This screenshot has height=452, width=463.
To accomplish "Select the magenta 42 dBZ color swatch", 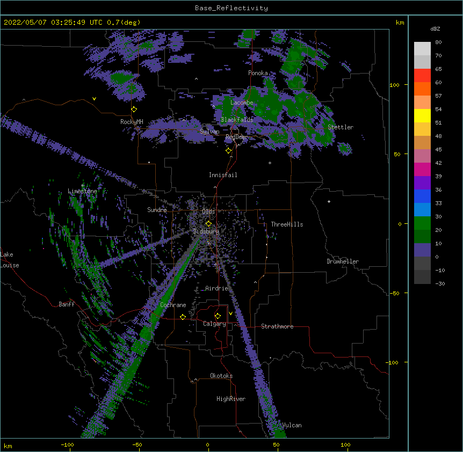I will [422, 169].
